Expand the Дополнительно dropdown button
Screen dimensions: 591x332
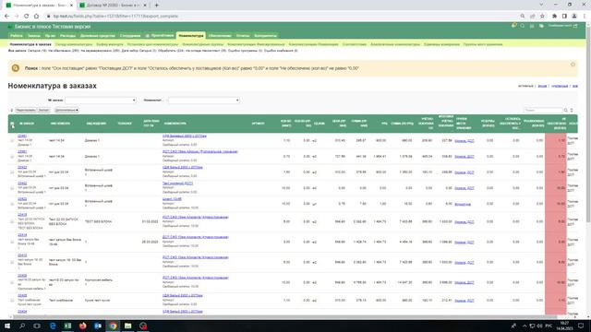pos(66,111)
